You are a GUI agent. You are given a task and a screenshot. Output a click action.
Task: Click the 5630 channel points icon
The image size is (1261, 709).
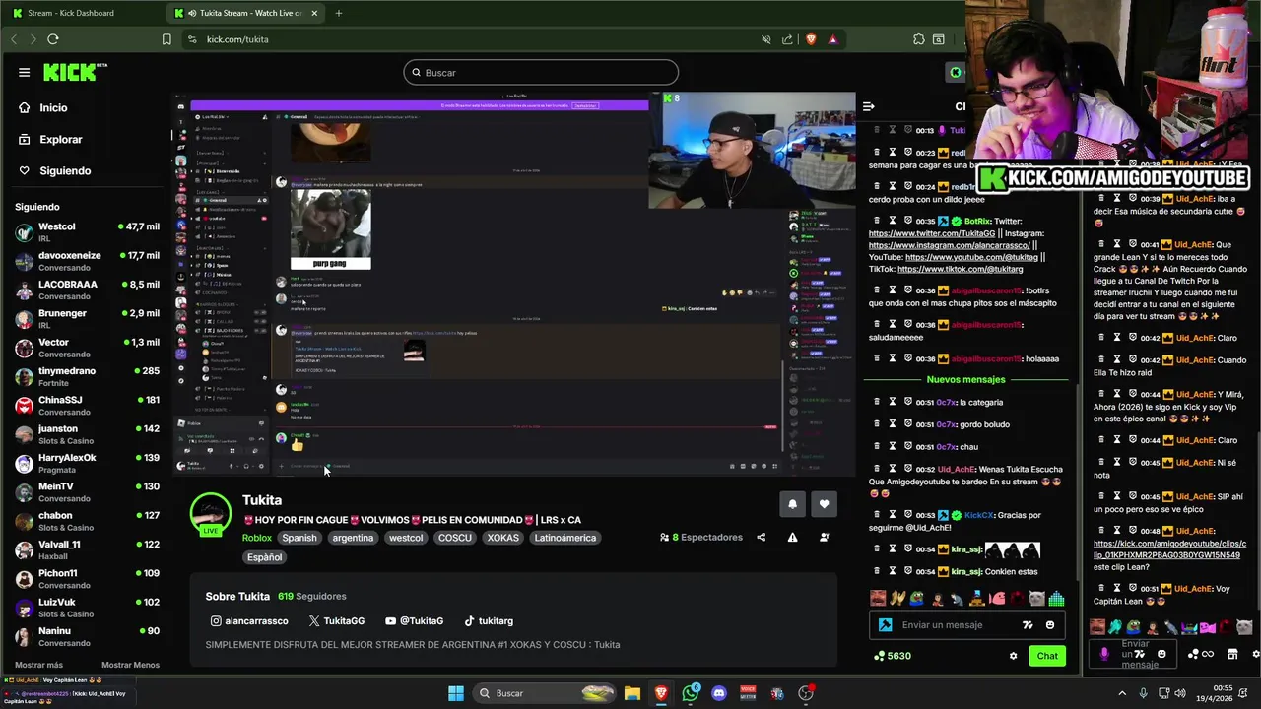click(879, 656)
